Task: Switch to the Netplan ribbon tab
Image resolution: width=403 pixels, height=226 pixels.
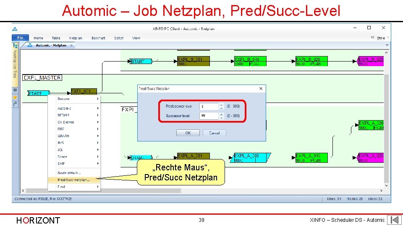Action: (76, 38)
